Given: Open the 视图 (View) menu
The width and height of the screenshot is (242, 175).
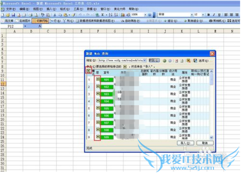Looking at the screenshot, I should 38,9.
